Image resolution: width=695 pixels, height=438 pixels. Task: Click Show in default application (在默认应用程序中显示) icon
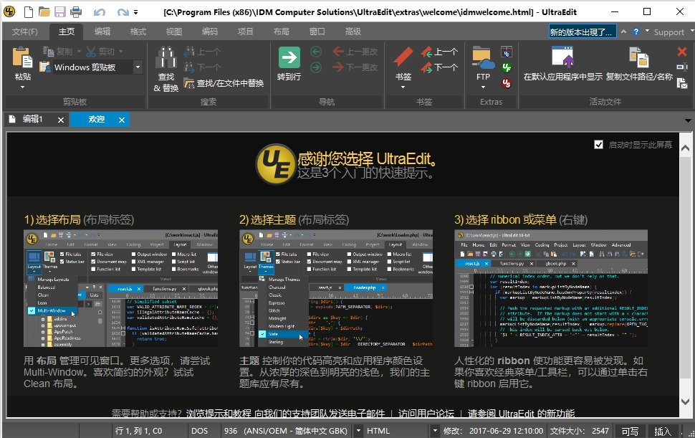pos(562,57)
